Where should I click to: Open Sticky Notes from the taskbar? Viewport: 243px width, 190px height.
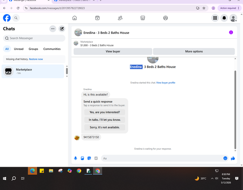click(42, 171)
